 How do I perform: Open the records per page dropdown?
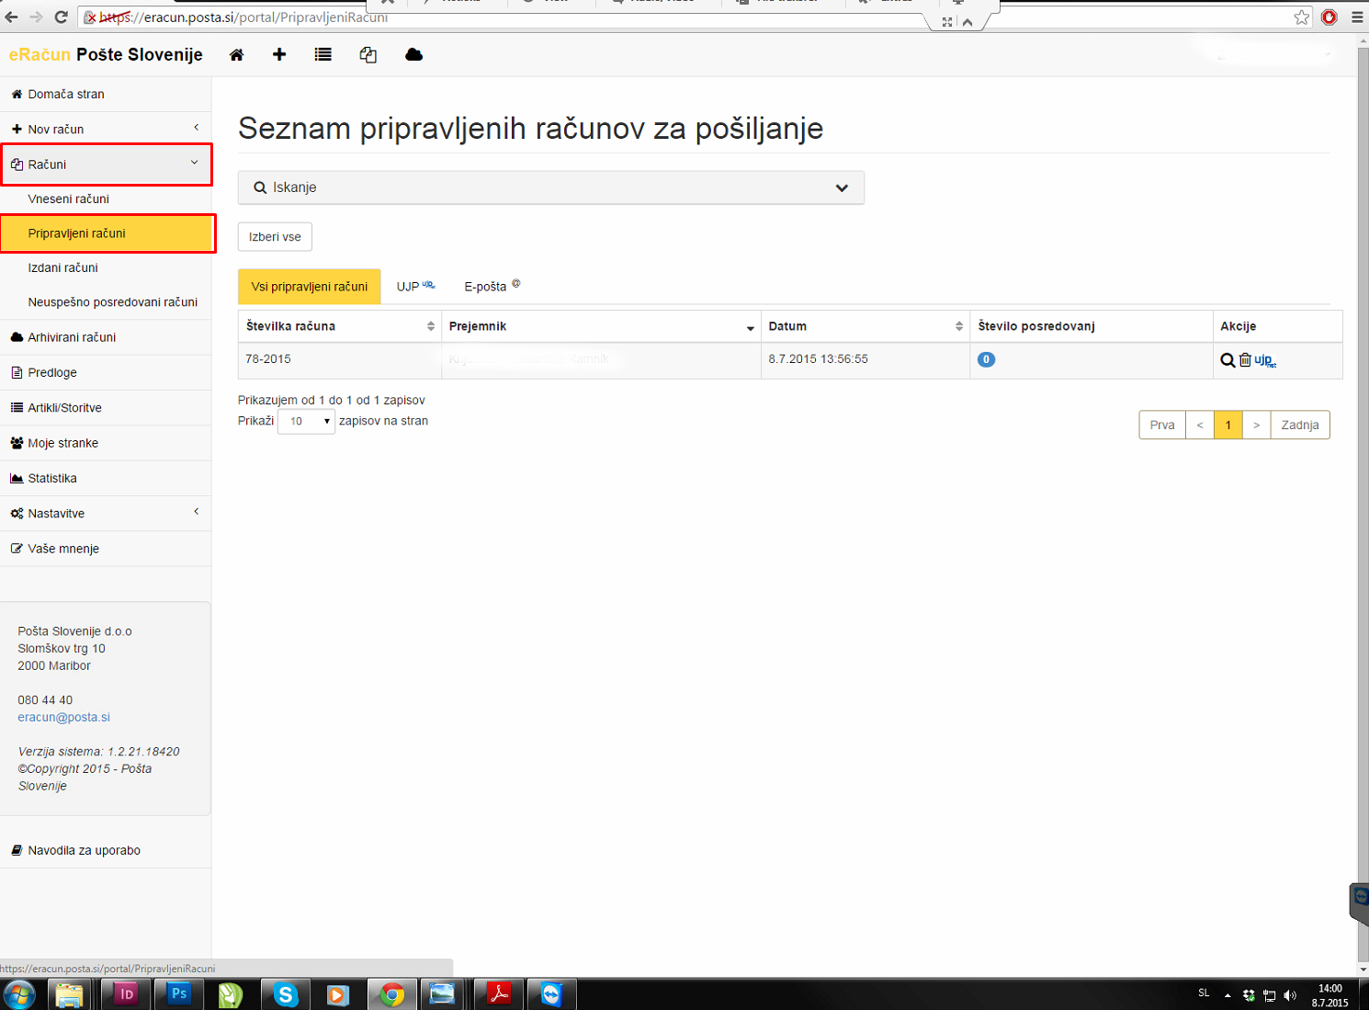(x=307, y=421)
